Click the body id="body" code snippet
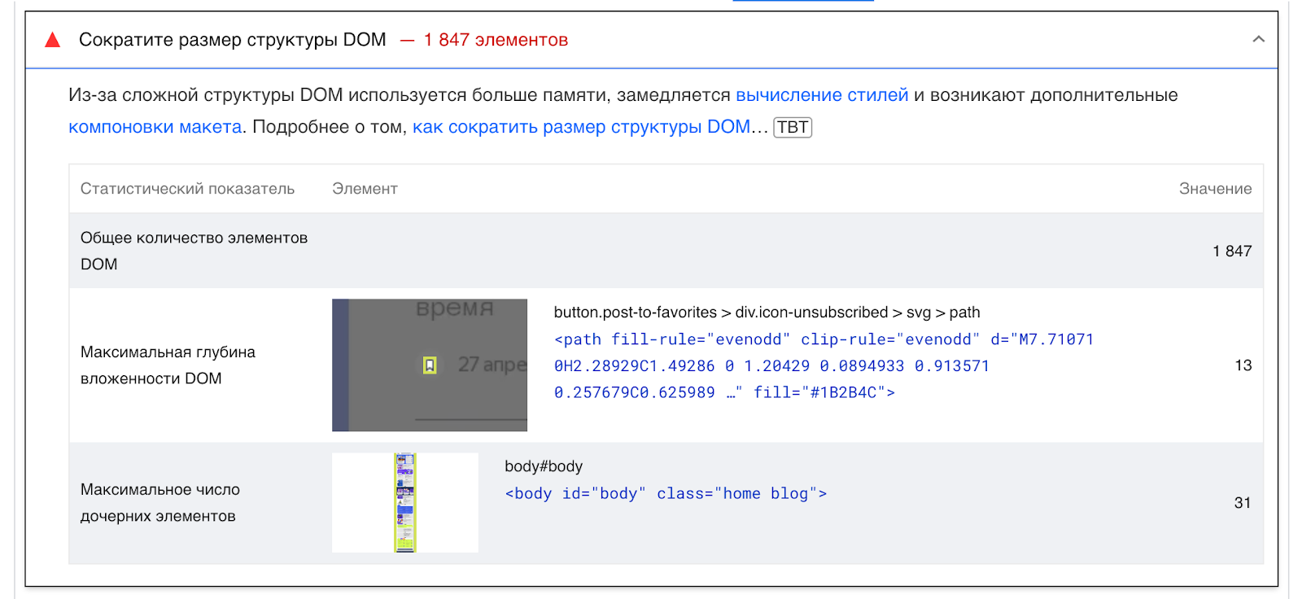1302x599 pixels. (x=666, y=494)
